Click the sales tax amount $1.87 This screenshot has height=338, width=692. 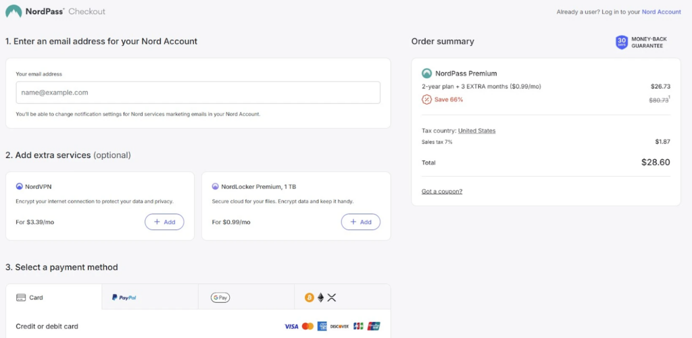(662, 142)
